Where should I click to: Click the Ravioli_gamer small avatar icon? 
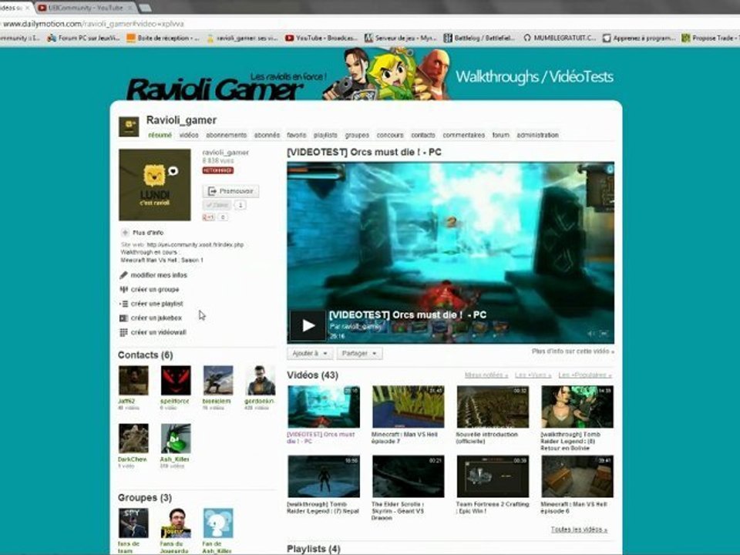(129, 126)
